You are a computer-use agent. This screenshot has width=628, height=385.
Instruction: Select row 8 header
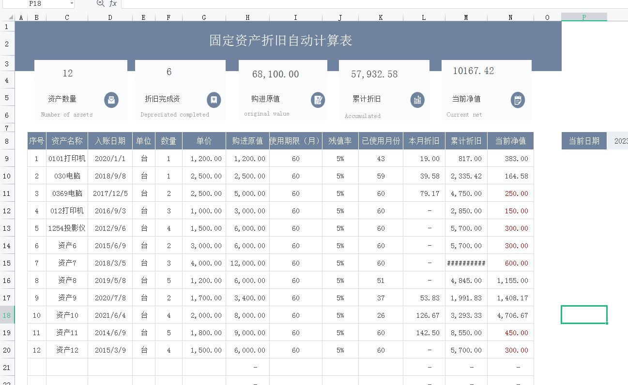7,141
